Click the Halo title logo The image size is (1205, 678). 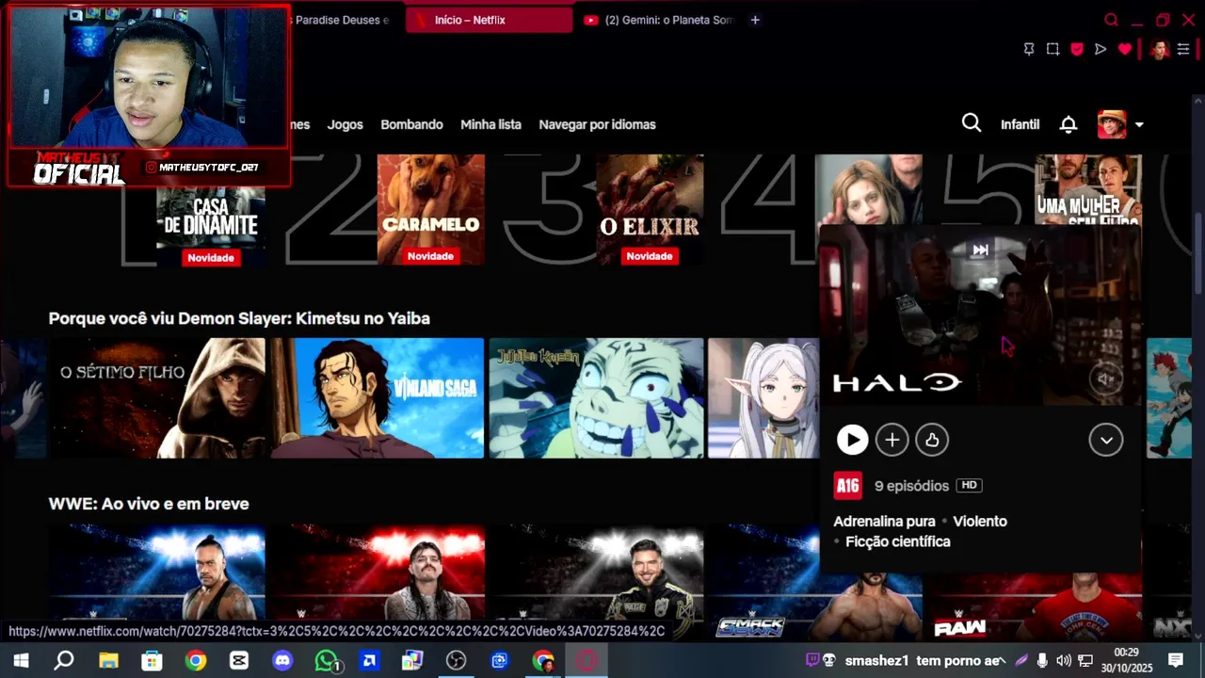(x=897, y=382)
